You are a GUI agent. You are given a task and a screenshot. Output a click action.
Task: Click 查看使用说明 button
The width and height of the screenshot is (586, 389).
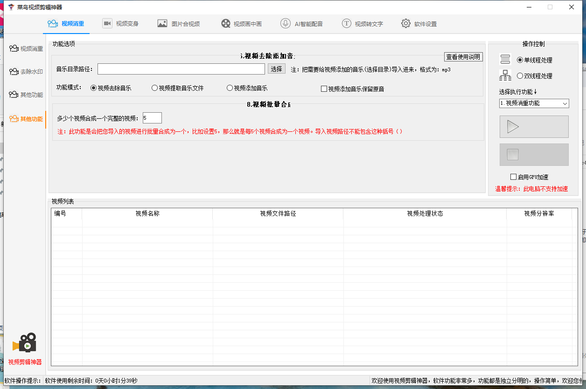tap(463, 57)
